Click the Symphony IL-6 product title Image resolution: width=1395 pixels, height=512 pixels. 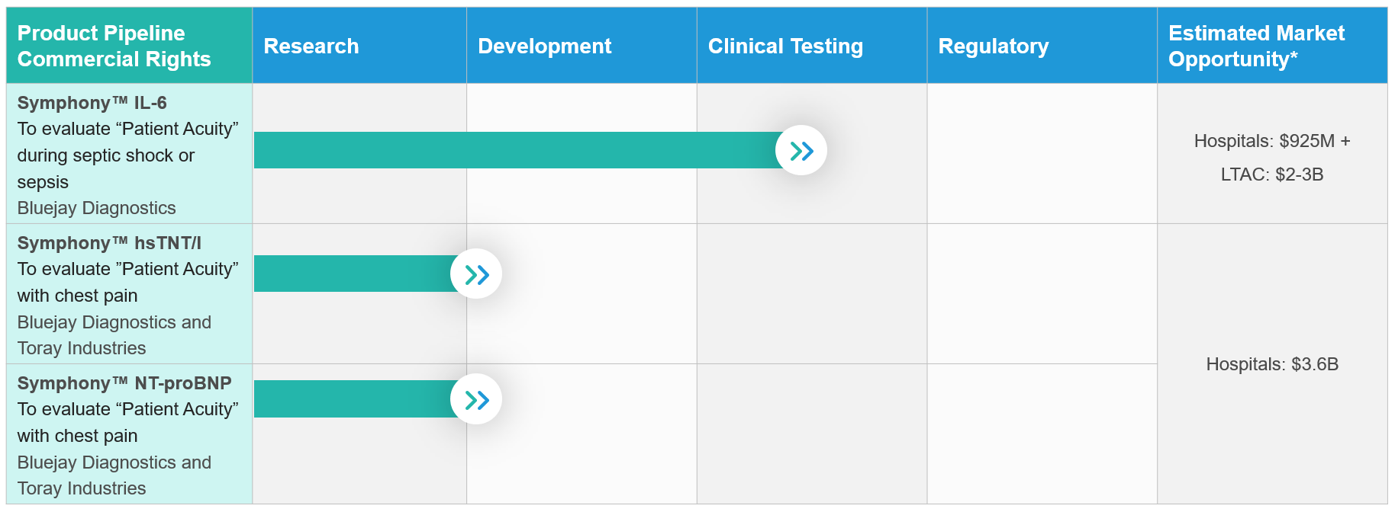[92, 103]
